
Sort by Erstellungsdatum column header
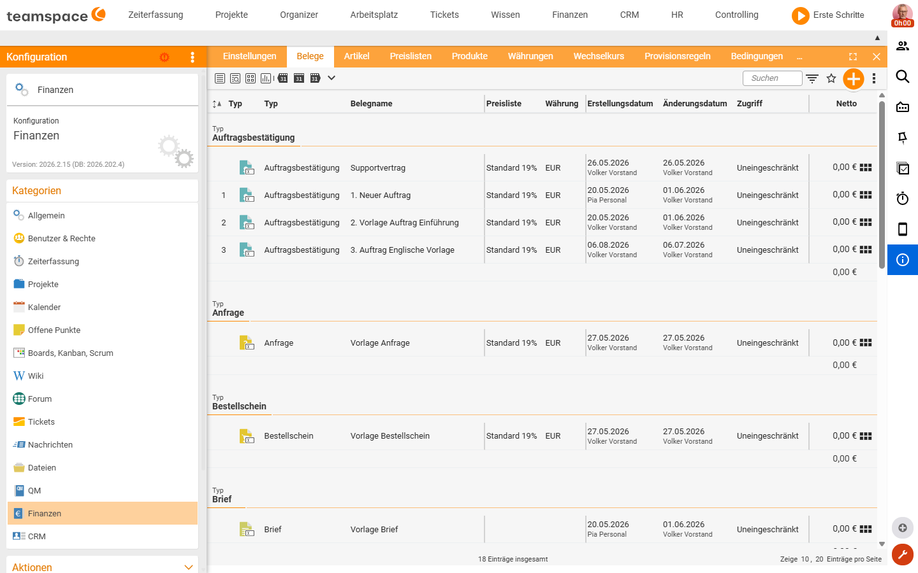pos(620,104)
